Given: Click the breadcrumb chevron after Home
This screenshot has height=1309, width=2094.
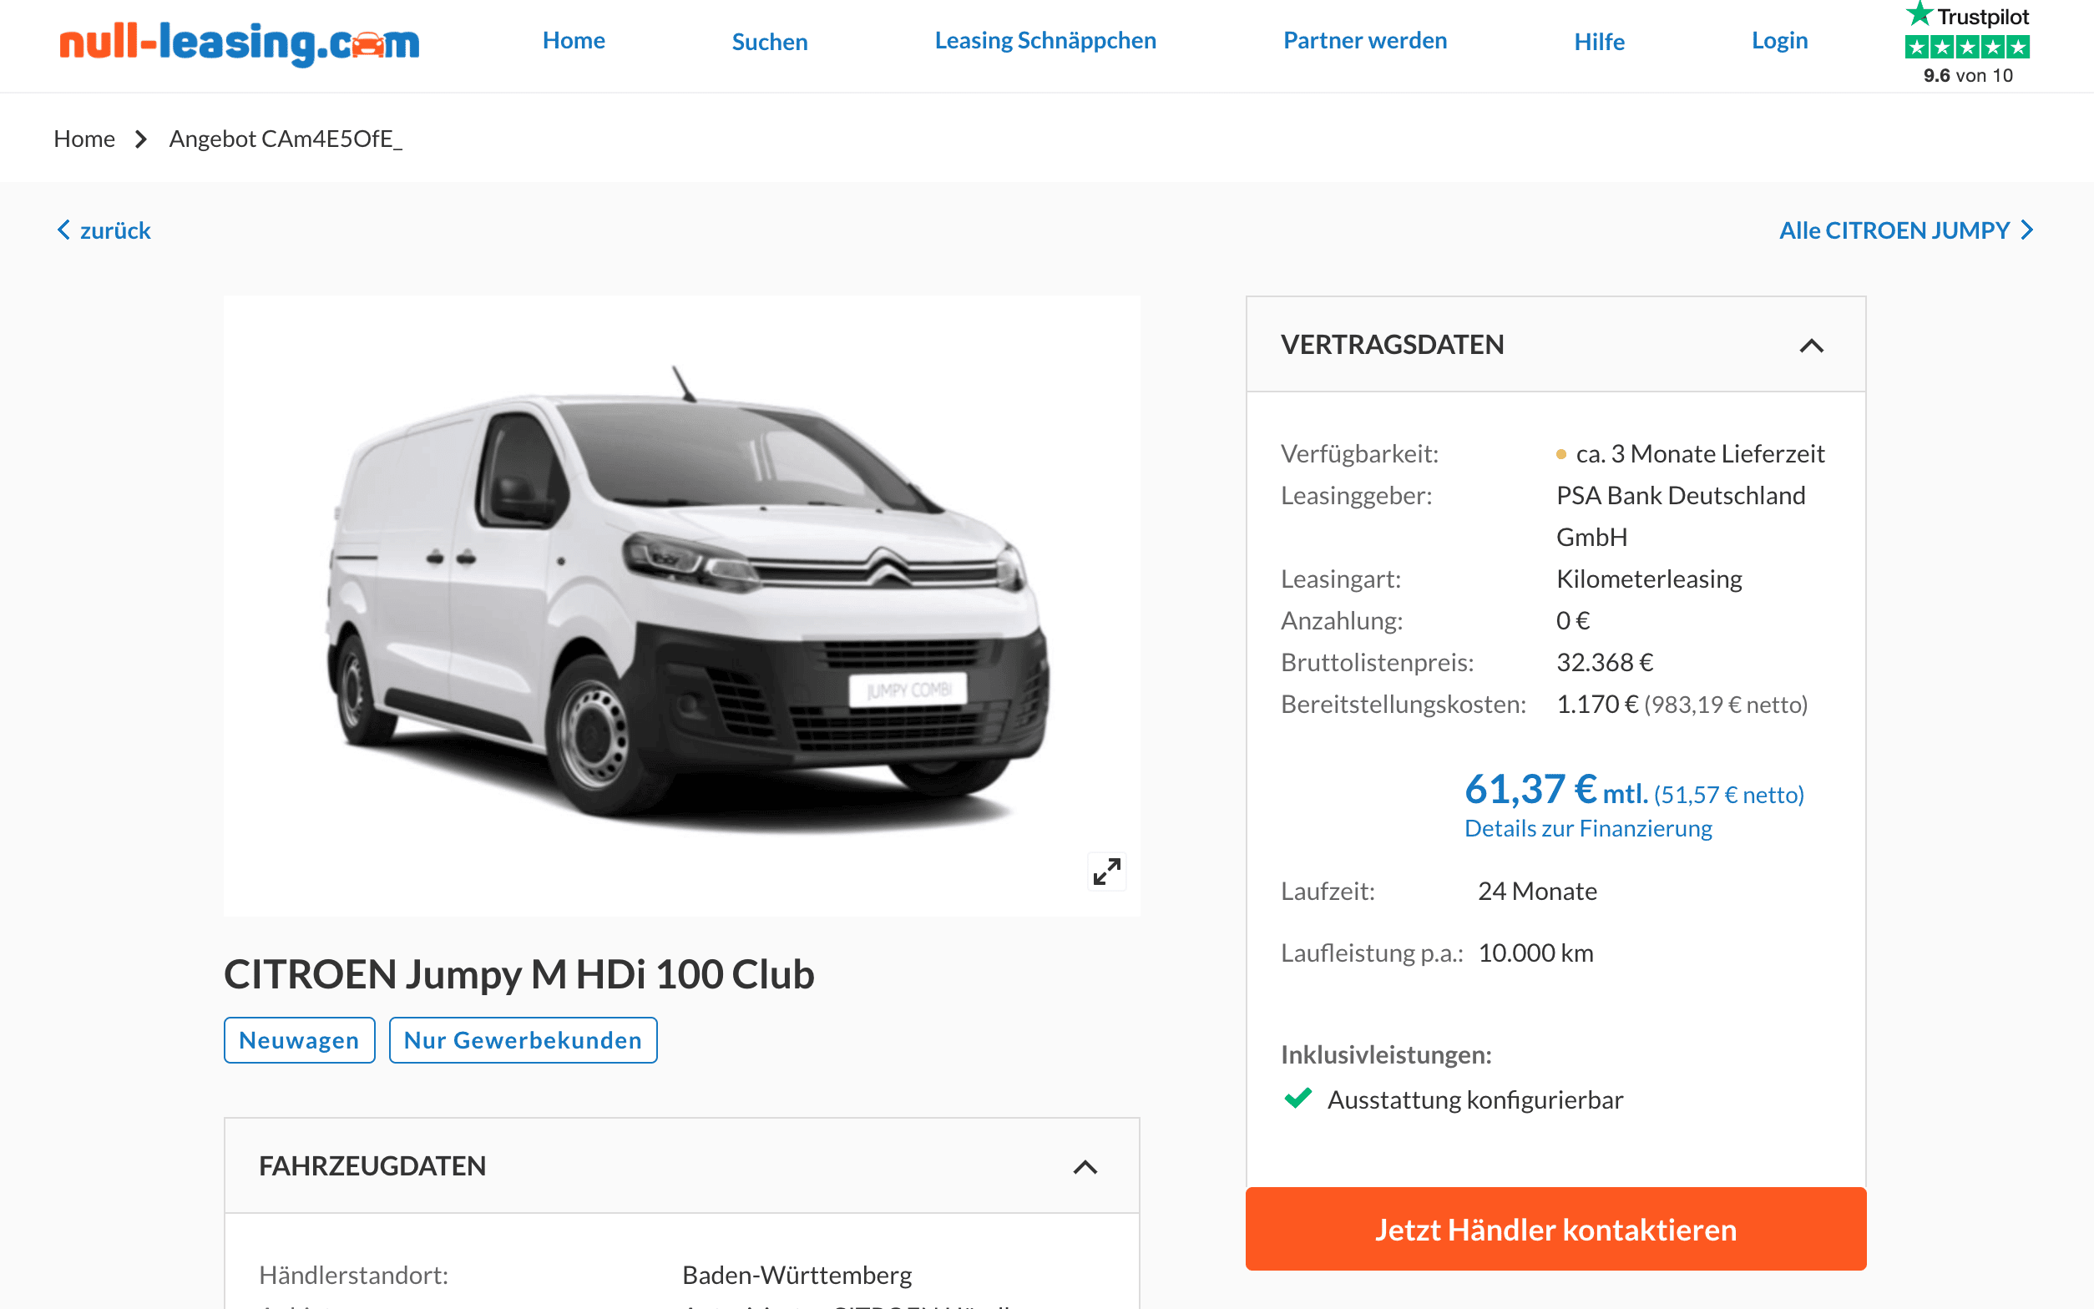Looking at the screenshot, I should pyautogui.click(x=141, y=139).
